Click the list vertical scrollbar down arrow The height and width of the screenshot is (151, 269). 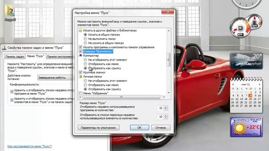coord(169,93)
